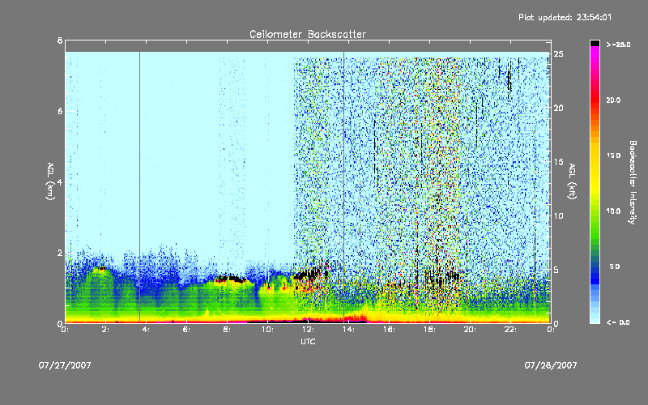The height and width of the screenshot is (405, 648).
Task: Click the black cloud layer near 8 UTC
Action: [232, 279]
